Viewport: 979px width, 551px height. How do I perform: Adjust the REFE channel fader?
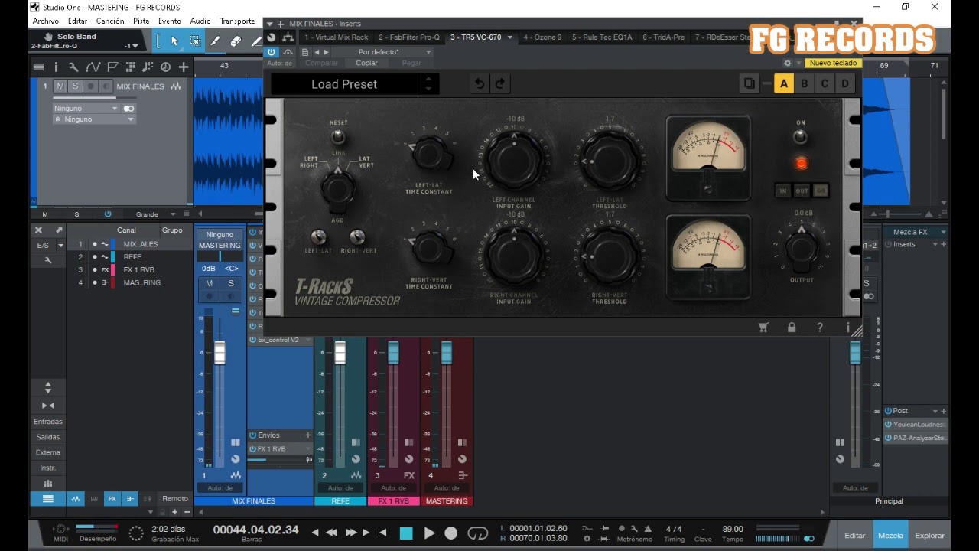[x=340, y=352]
